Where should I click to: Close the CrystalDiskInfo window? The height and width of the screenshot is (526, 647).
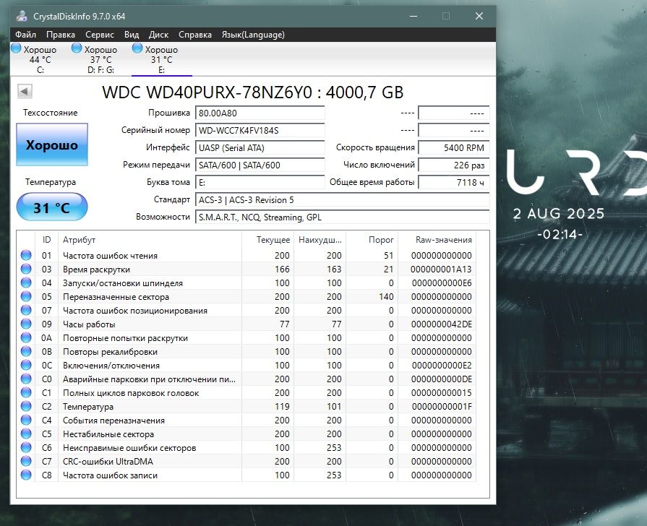click(479, 16)
